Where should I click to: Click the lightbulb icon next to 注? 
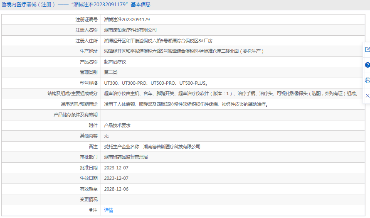tap(91, 210)
